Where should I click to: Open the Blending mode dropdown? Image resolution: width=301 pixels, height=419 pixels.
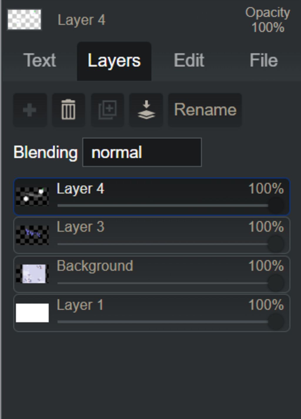142,152
